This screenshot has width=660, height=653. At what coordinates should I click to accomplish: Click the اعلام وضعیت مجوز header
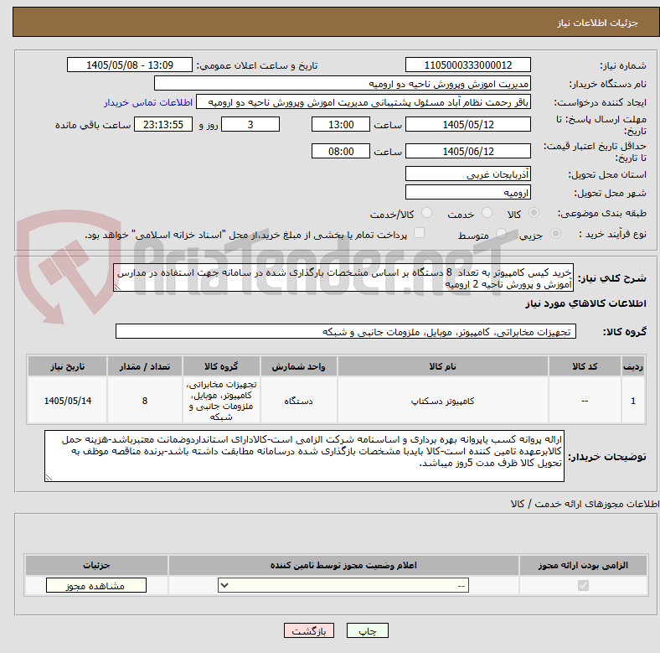coord(343,565)
